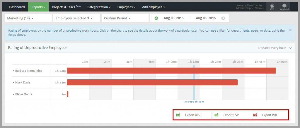Open the Reports menu
This screenshot has height=128, width=300.
point(38,7)
